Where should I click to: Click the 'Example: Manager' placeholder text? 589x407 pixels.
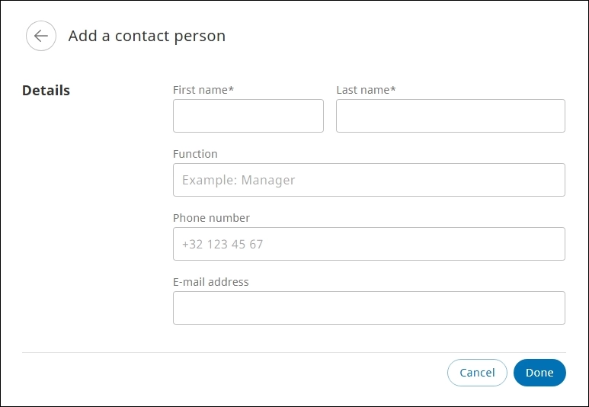pyautogui.click(x=238, y=180)
